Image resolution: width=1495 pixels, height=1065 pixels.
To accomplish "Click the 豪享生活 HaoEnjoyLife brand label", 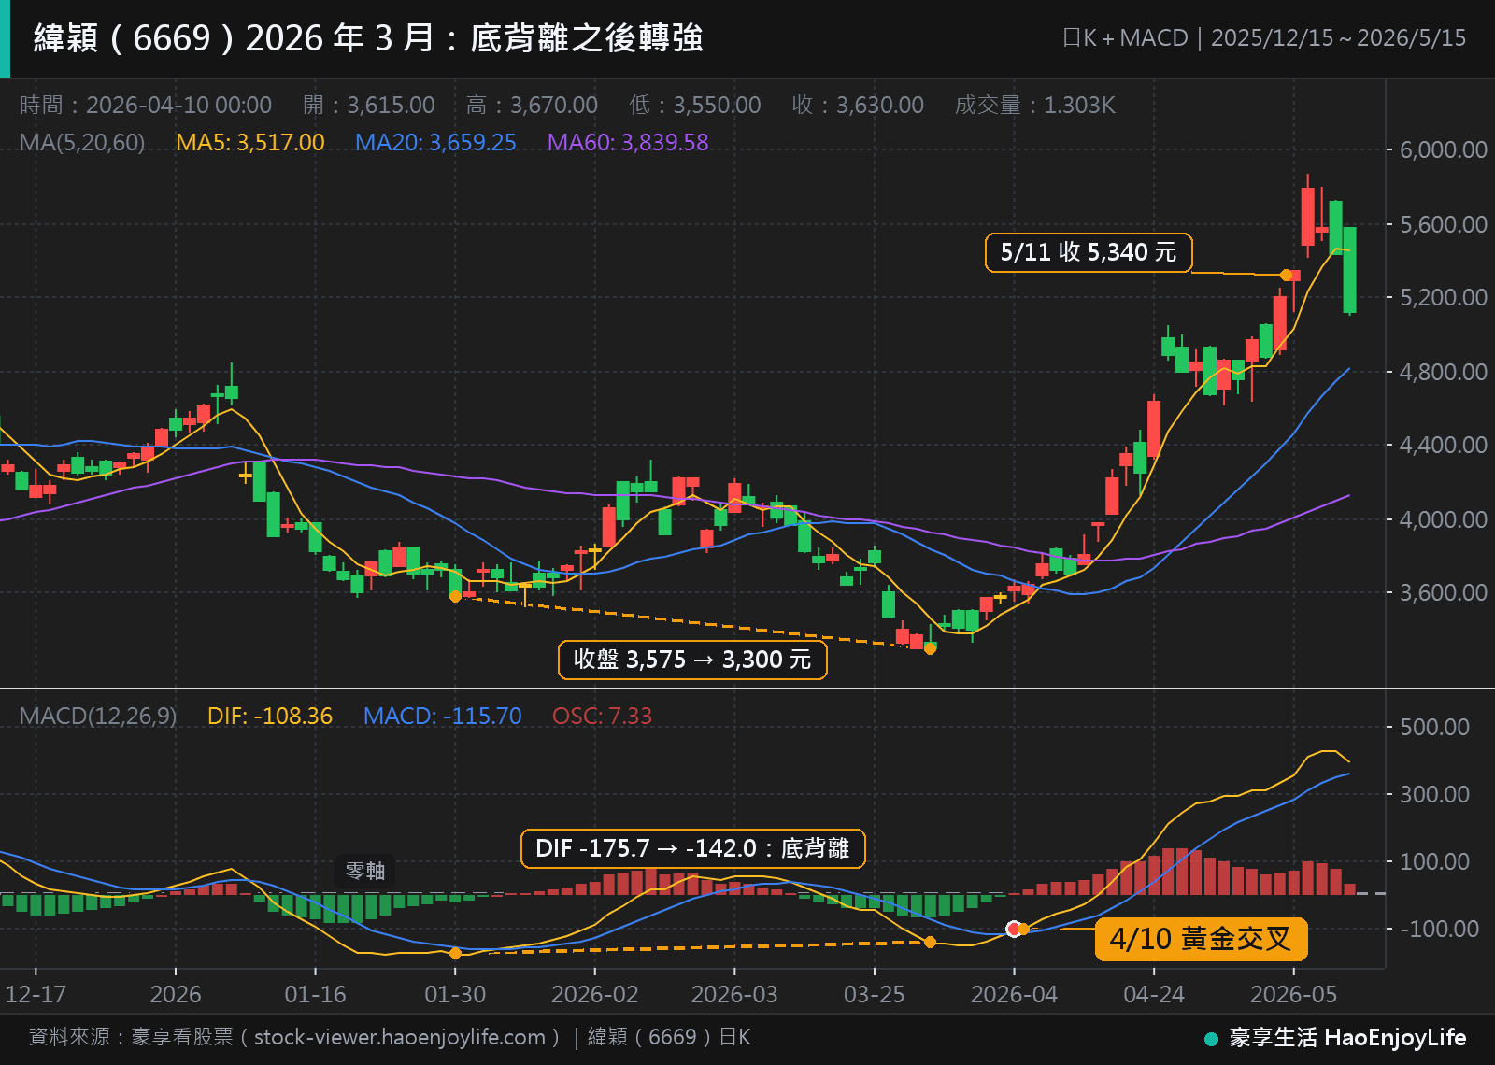I will tap(1336, 1037).
